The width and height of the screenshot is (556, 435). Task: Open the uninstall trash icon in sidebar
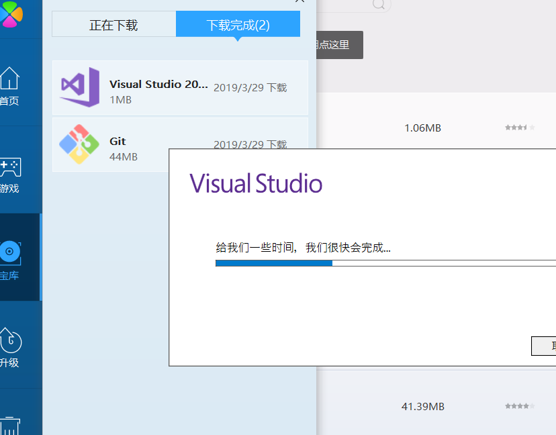[x=9, y=426]
